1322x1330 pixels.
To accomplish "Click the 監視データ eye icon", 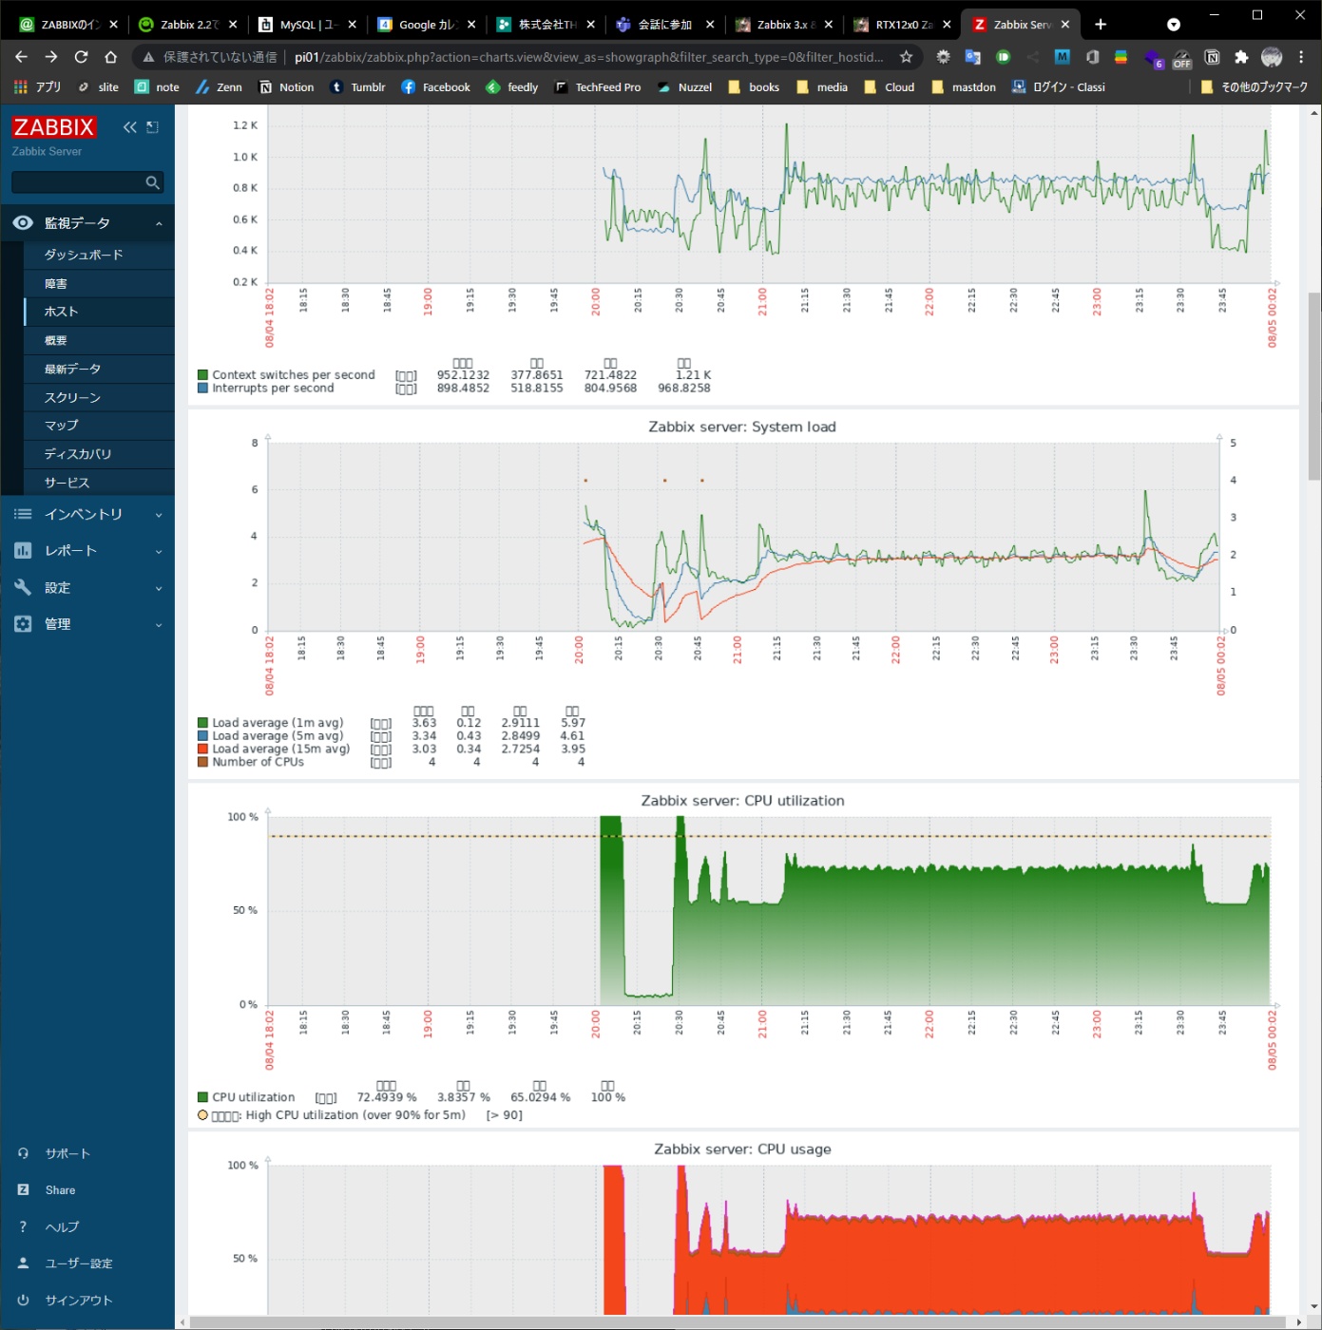I will point(23,223).
